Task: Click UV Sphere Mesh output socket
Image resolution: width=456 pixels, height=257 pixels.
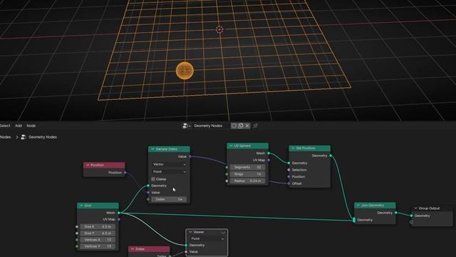Action: pos(269,153)
